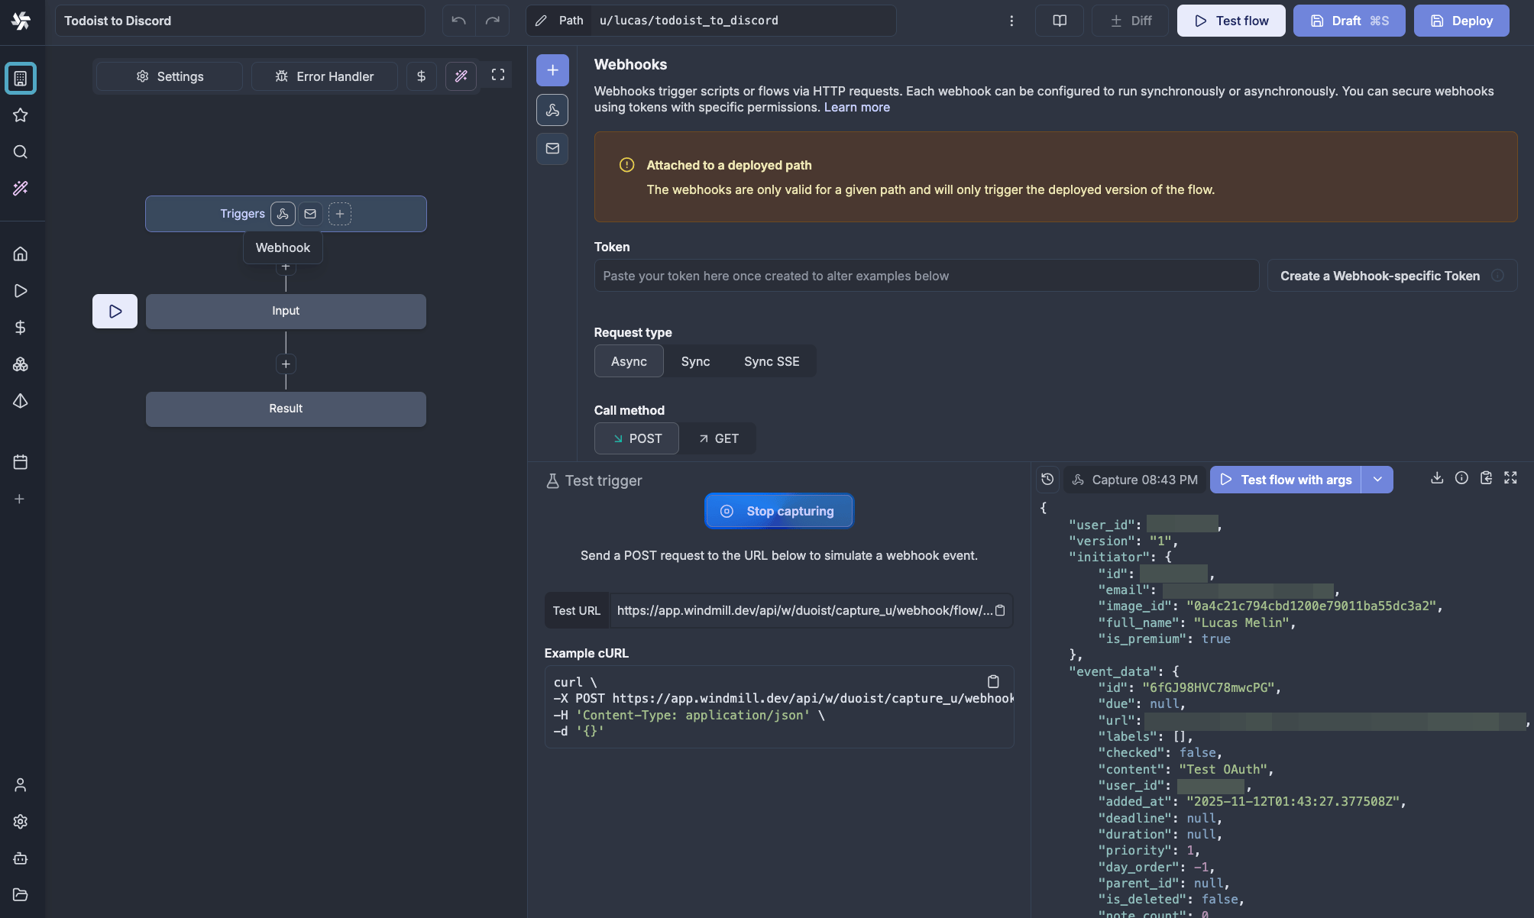Select the email trigger icon on Triggers node

coord(310,214)
